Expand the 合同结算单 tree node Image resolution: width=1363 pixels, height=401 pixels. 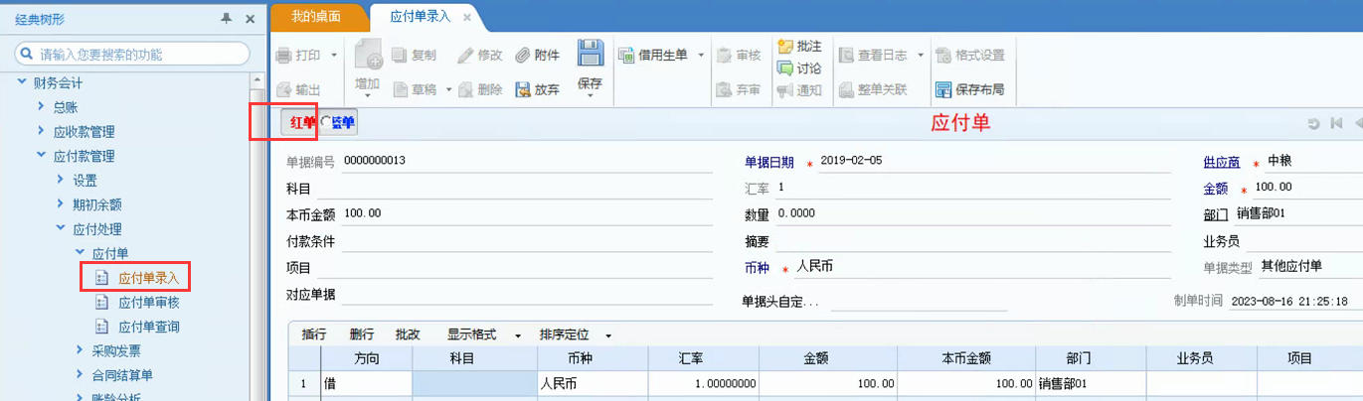pos(81,374)
